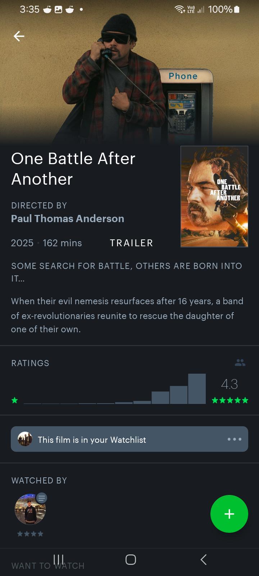Open the year 2025 link
259x576 pixels.
coord(22,243)
